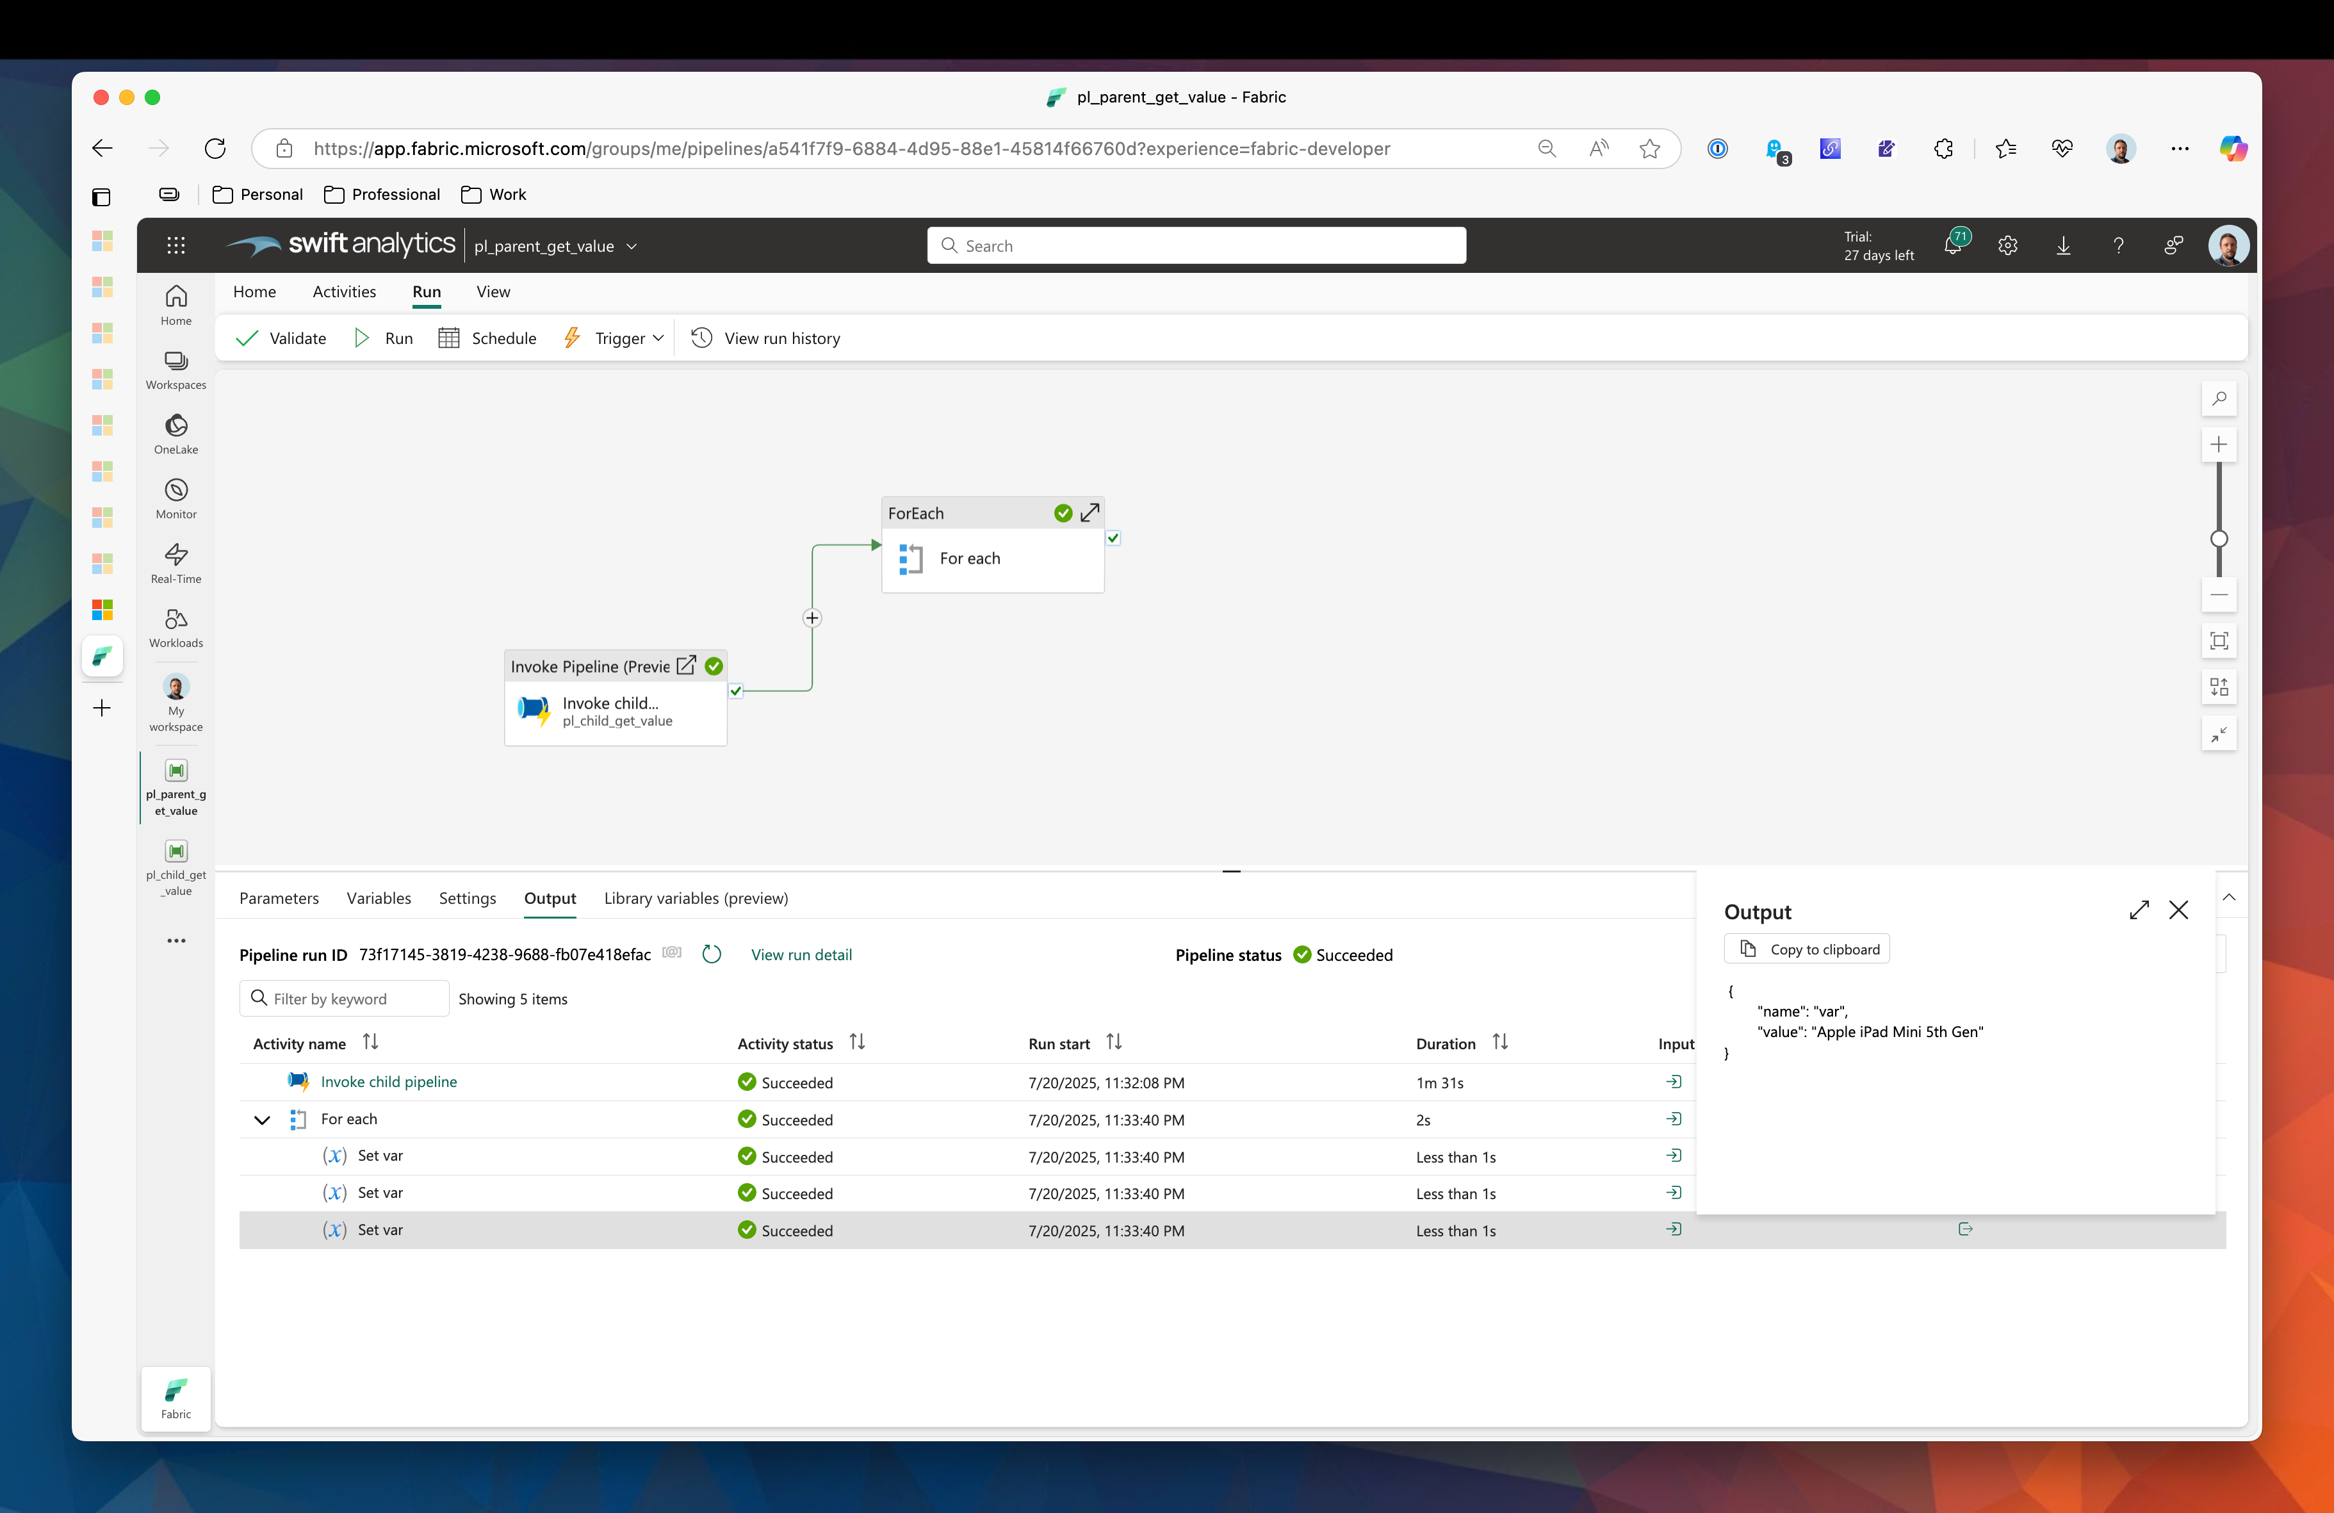Screen dimensions: 2334x1513
Task: Run the pipeline
Action: [384, 338]
